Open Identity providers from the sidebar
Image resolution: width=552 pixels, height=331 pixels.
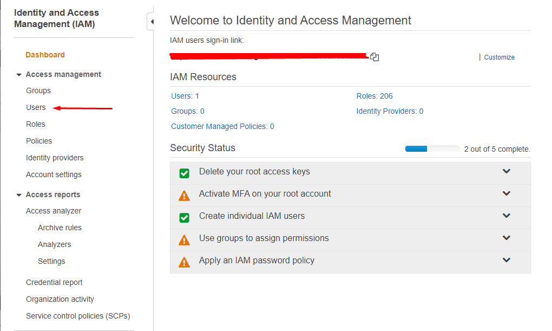pos(54,157)
